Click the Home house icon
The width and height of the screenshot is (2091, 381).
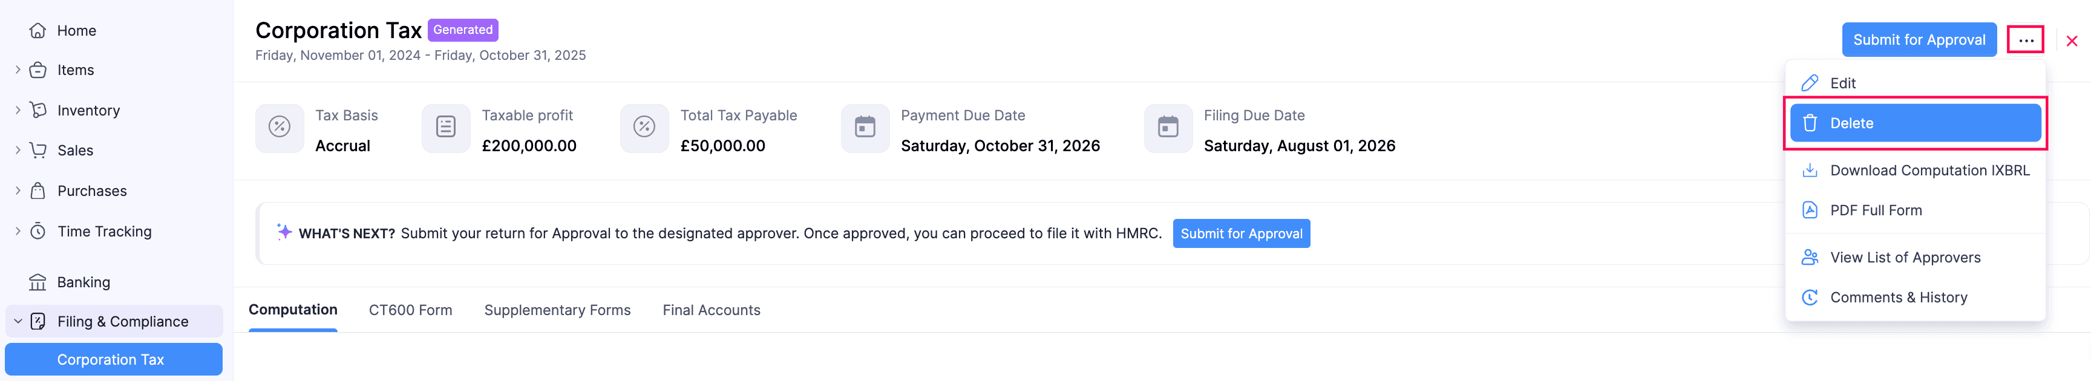38,31
